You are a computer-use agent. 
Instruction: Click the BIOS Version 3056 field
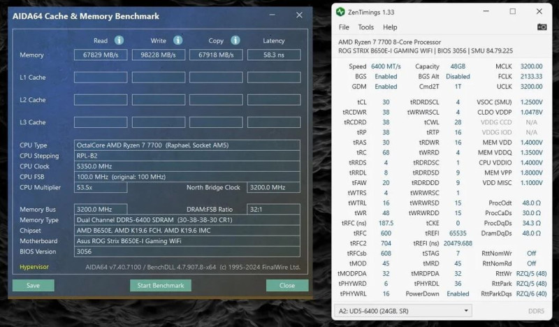(187, 252)
